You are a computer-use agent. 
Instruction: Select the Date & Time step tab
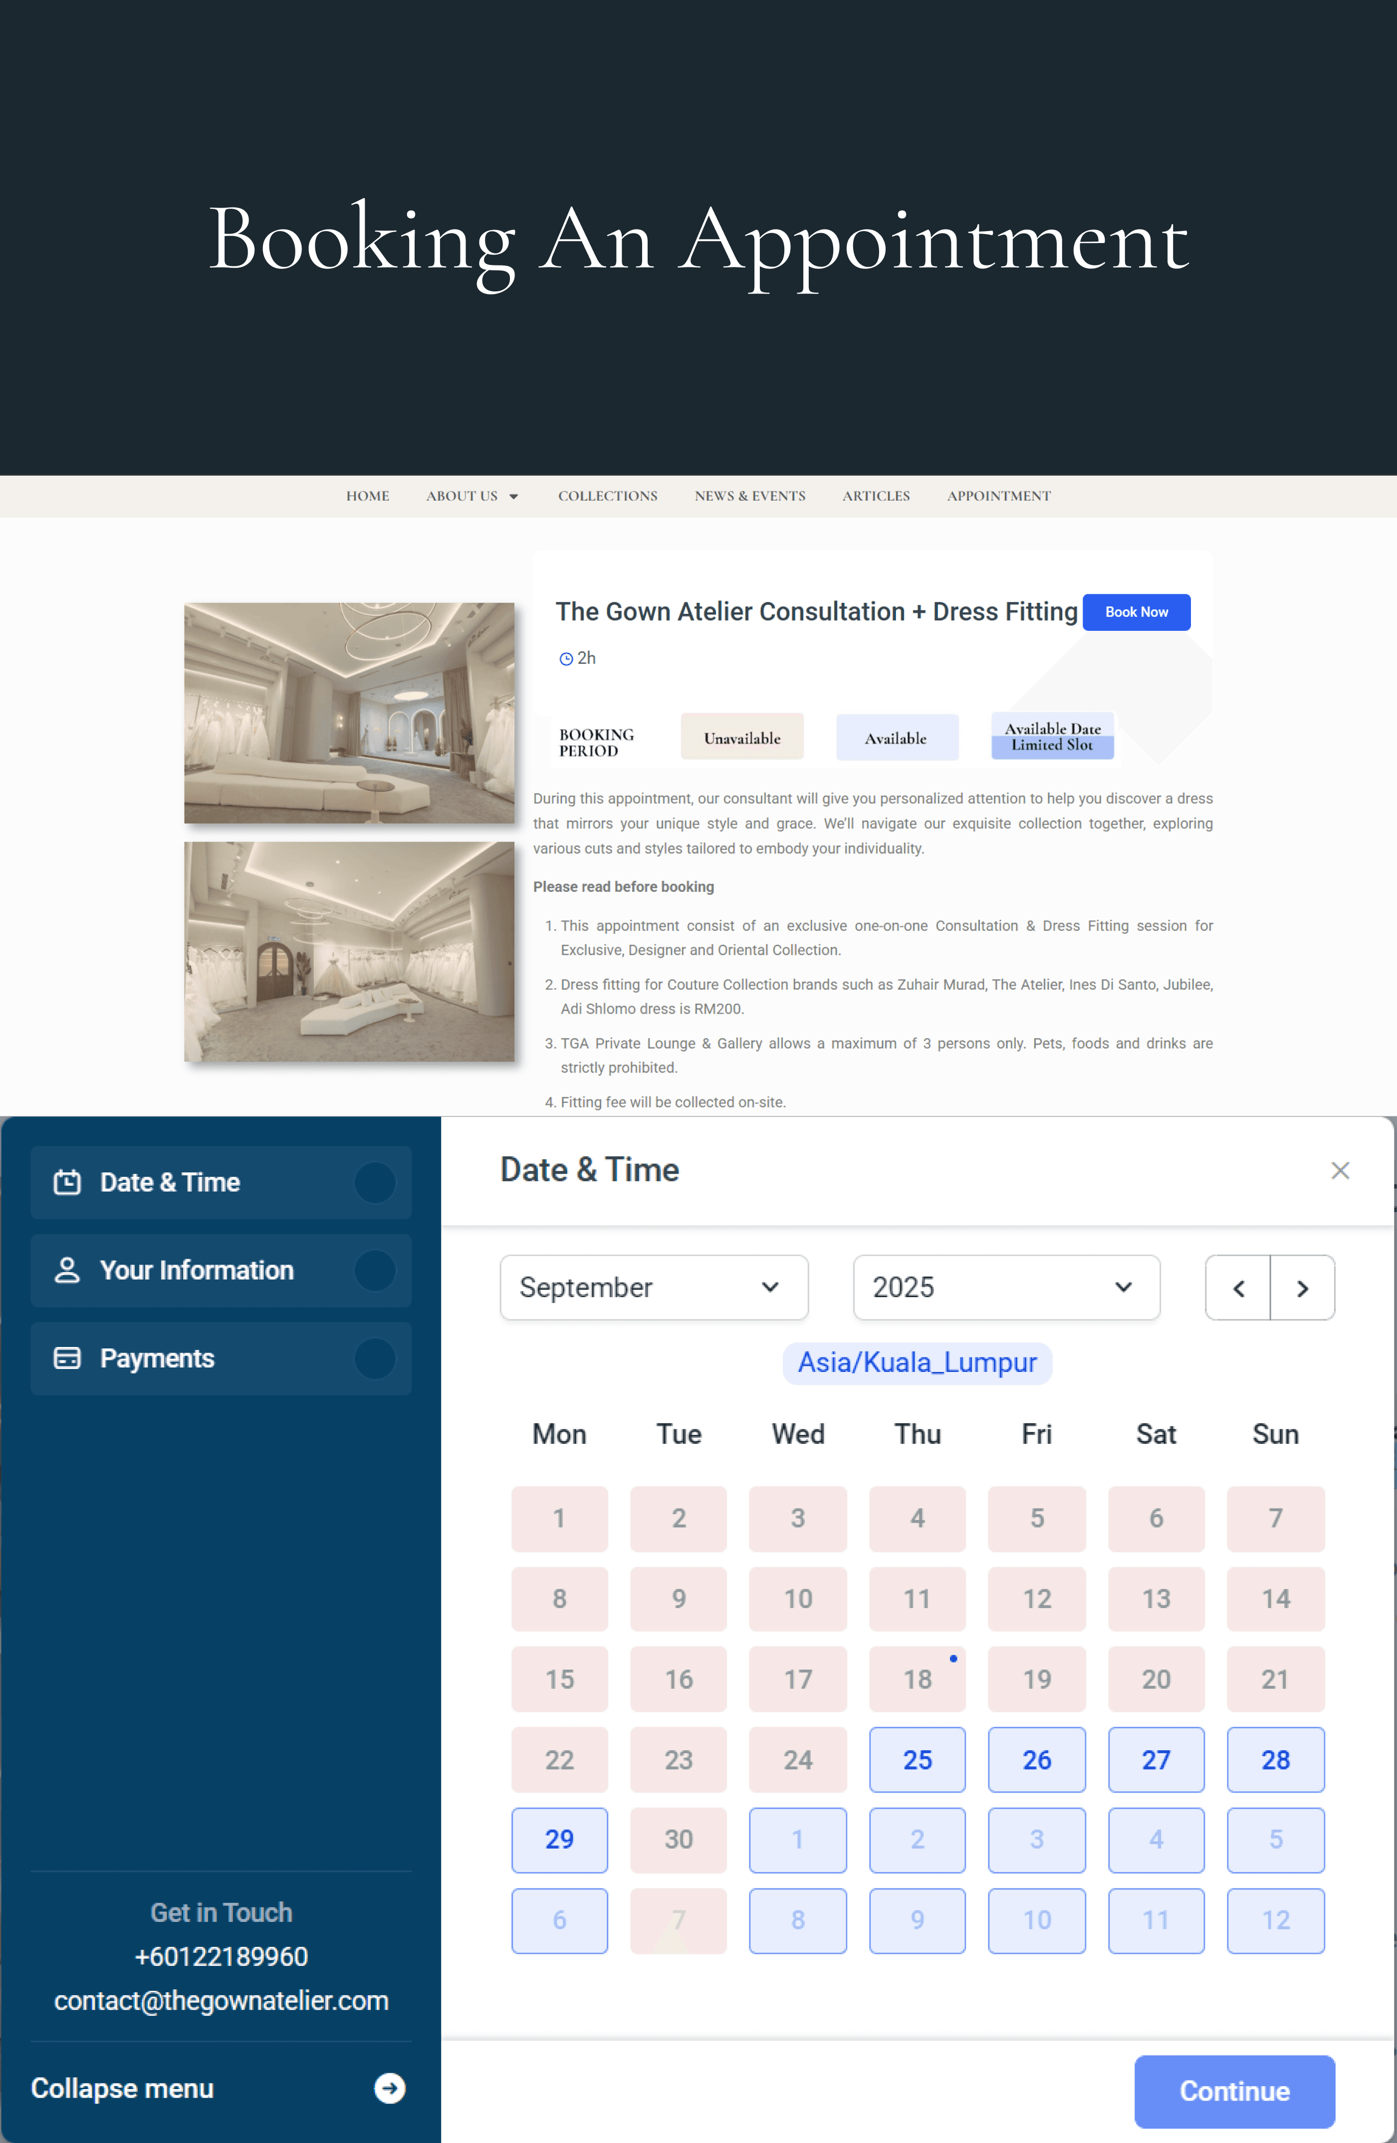click(x=221, y=1182)
